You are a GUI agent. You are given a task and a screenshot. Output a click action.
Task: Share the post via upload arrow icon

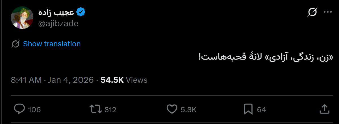[x=324, y=109]
